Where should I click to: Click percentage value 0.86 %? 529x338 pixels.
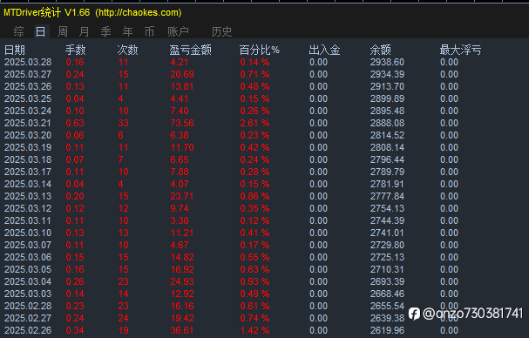tap(254, 196)
